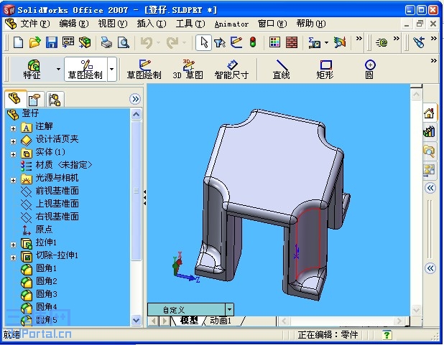Switch to the 模型 tab

(189, 321)
